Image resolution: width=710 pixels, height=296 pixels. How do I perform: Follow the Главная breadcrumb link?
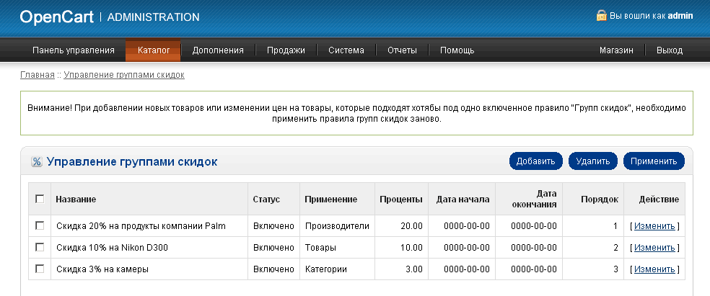point(38,75)
